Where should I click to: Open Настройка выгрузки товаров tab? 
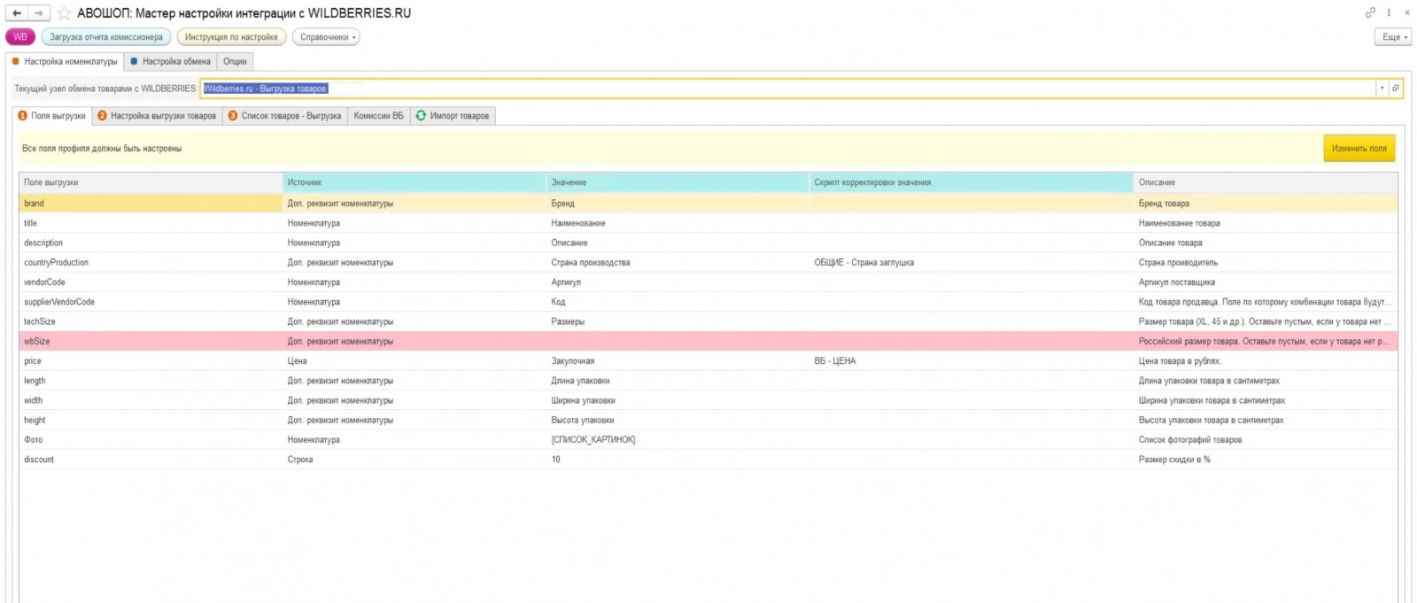pos(157,116)
